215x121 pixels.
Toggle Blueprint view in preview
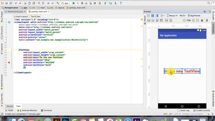point(153,16)
